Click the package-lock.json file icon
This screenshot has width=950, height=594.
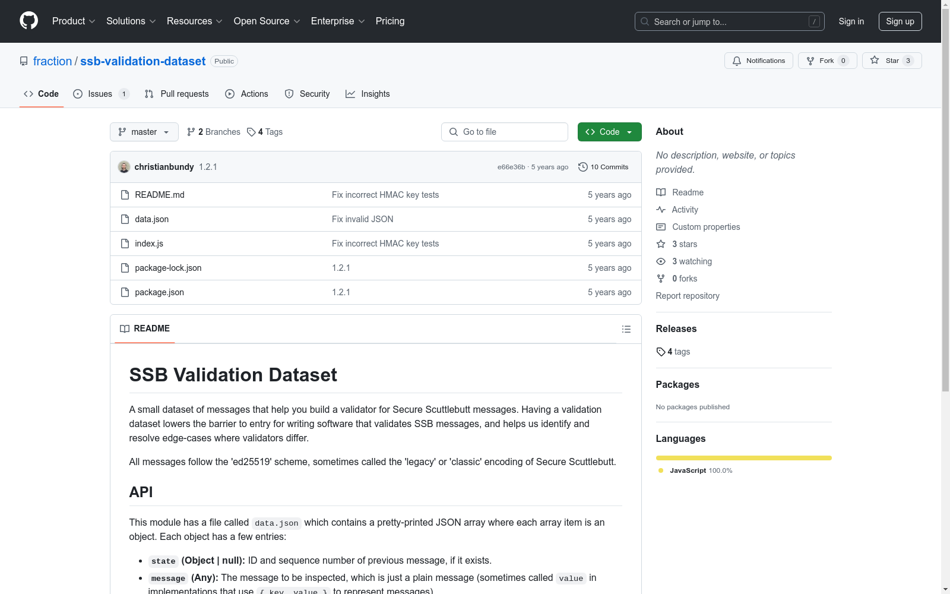[x=125, y=268]
